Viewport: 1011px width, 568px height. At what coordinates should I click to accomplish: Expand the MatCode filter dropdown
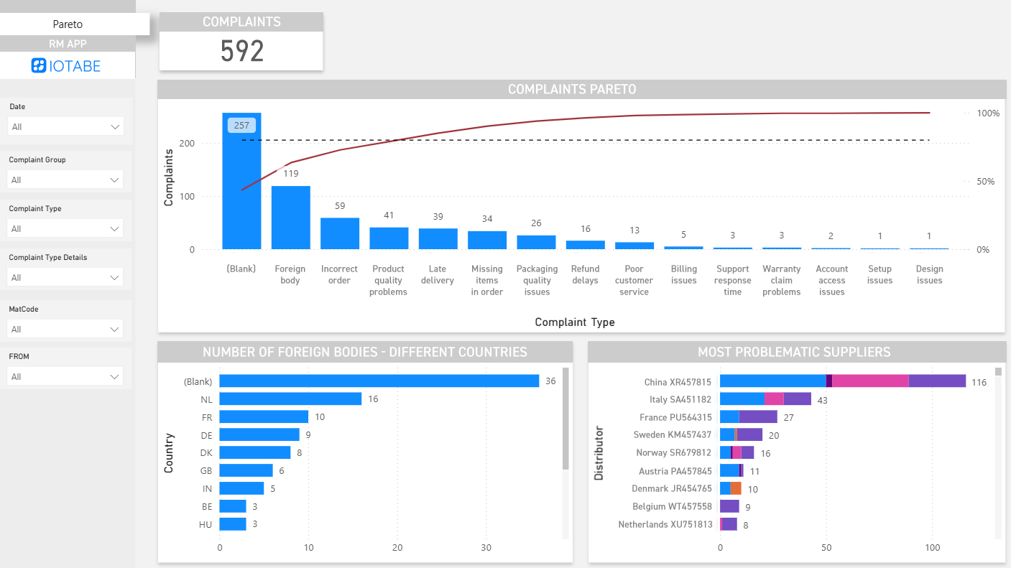[65, 328]
